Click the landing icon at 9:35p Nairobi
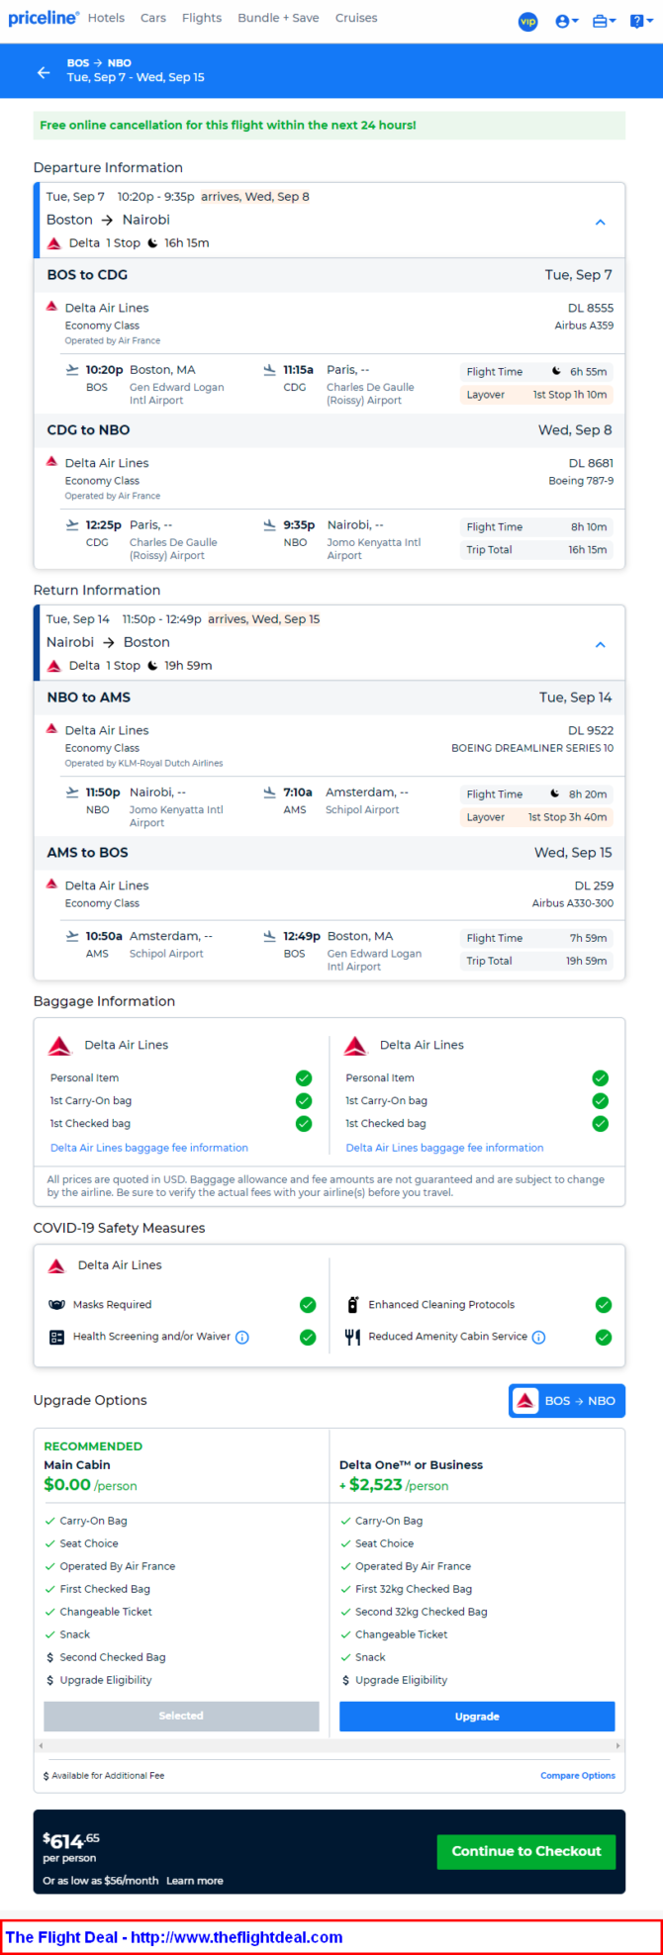 (x=269, y=525)
